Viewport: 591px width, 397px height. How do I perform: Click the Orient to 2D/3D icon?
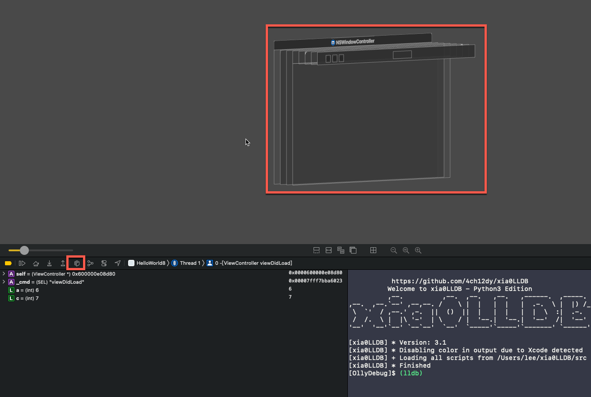(x=353, y=250)
